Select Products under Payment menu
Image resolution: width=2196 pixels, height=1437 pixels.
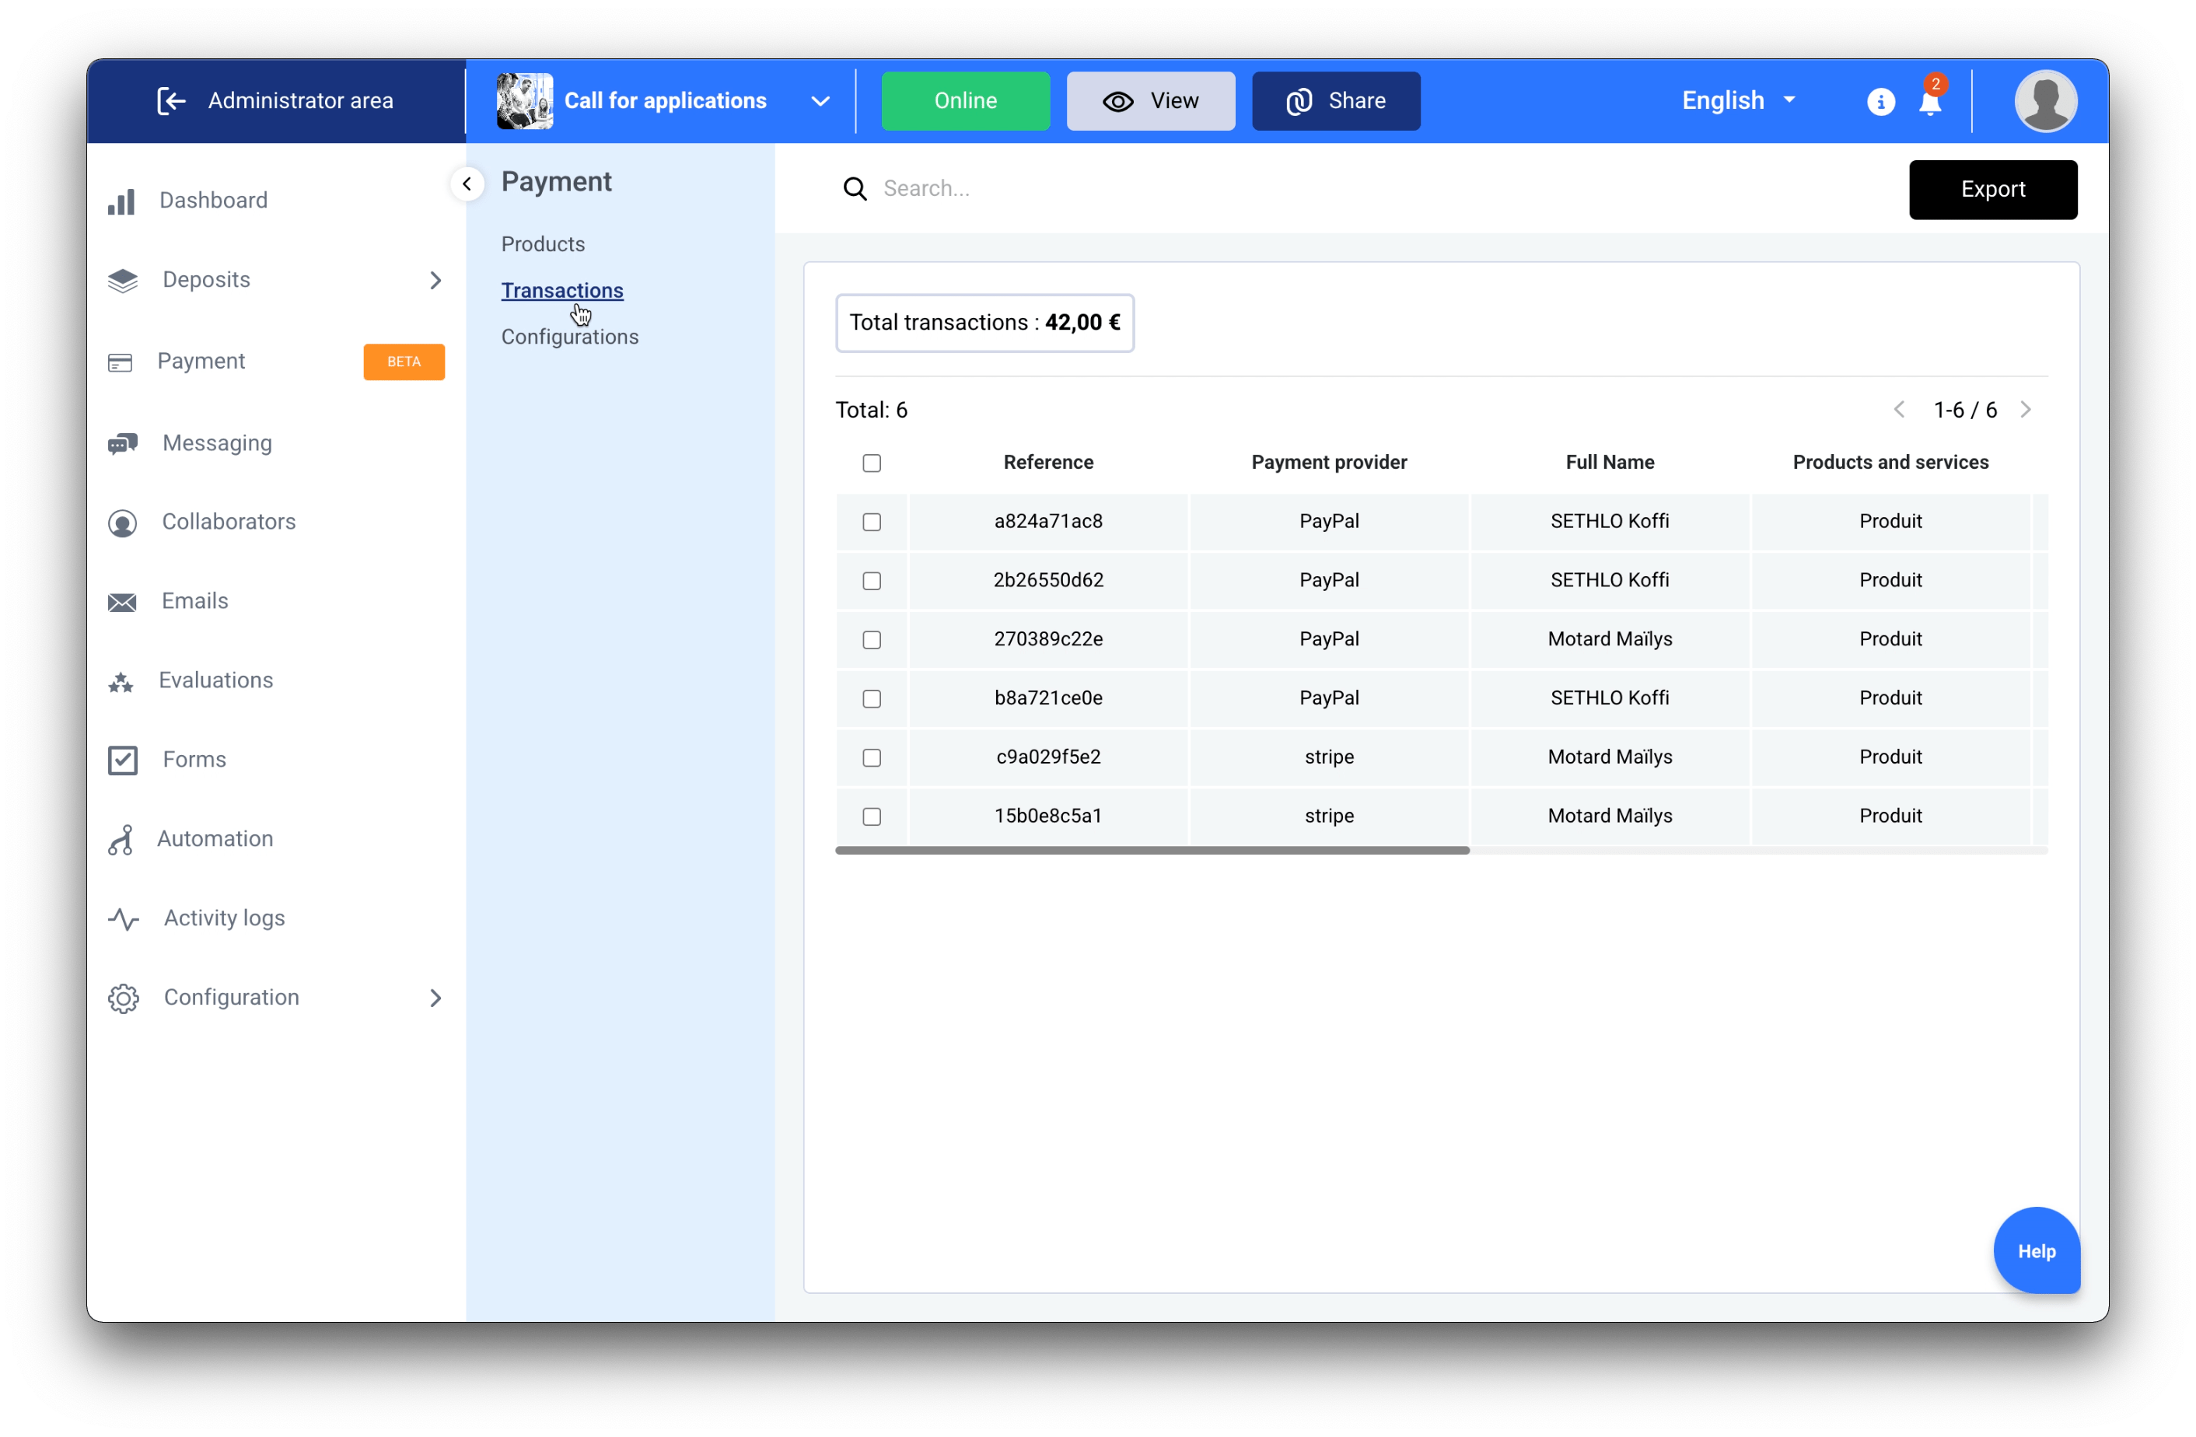coord(540,244)
